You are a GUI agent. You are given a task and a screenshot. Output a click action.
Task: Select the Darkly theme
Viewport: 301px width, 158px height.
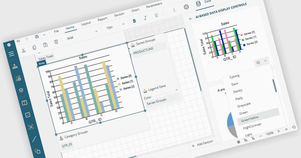click(238, 91)
